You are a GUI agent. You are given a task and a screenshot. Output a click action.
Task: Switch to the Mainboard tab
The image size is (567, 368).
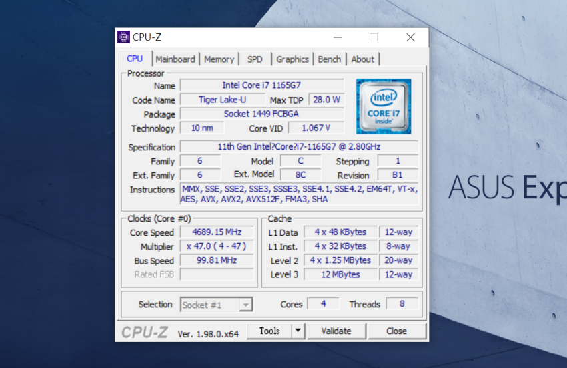tap(175, 59)
